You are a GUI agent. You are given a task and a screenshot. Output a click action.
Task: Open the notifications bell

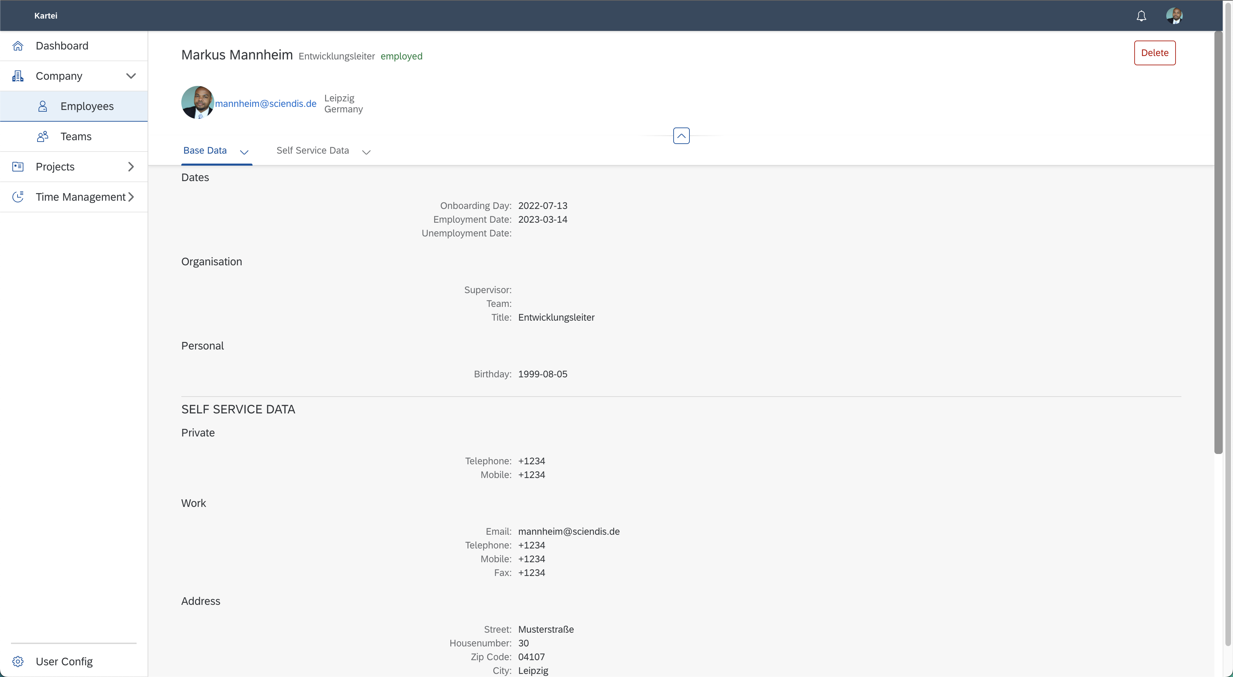pyautogui.click(x=1141, y=16)
